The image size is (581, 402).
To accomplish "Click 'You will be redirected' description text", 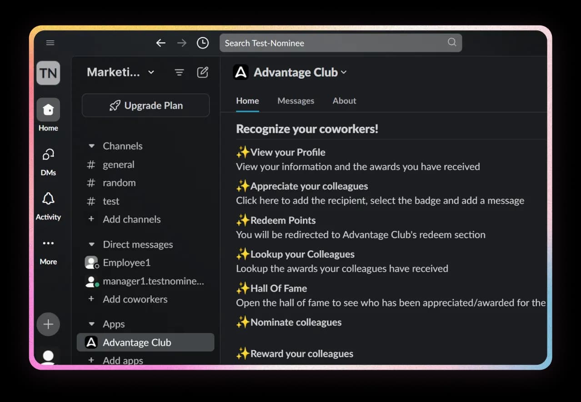I will (x=361, y=235).
